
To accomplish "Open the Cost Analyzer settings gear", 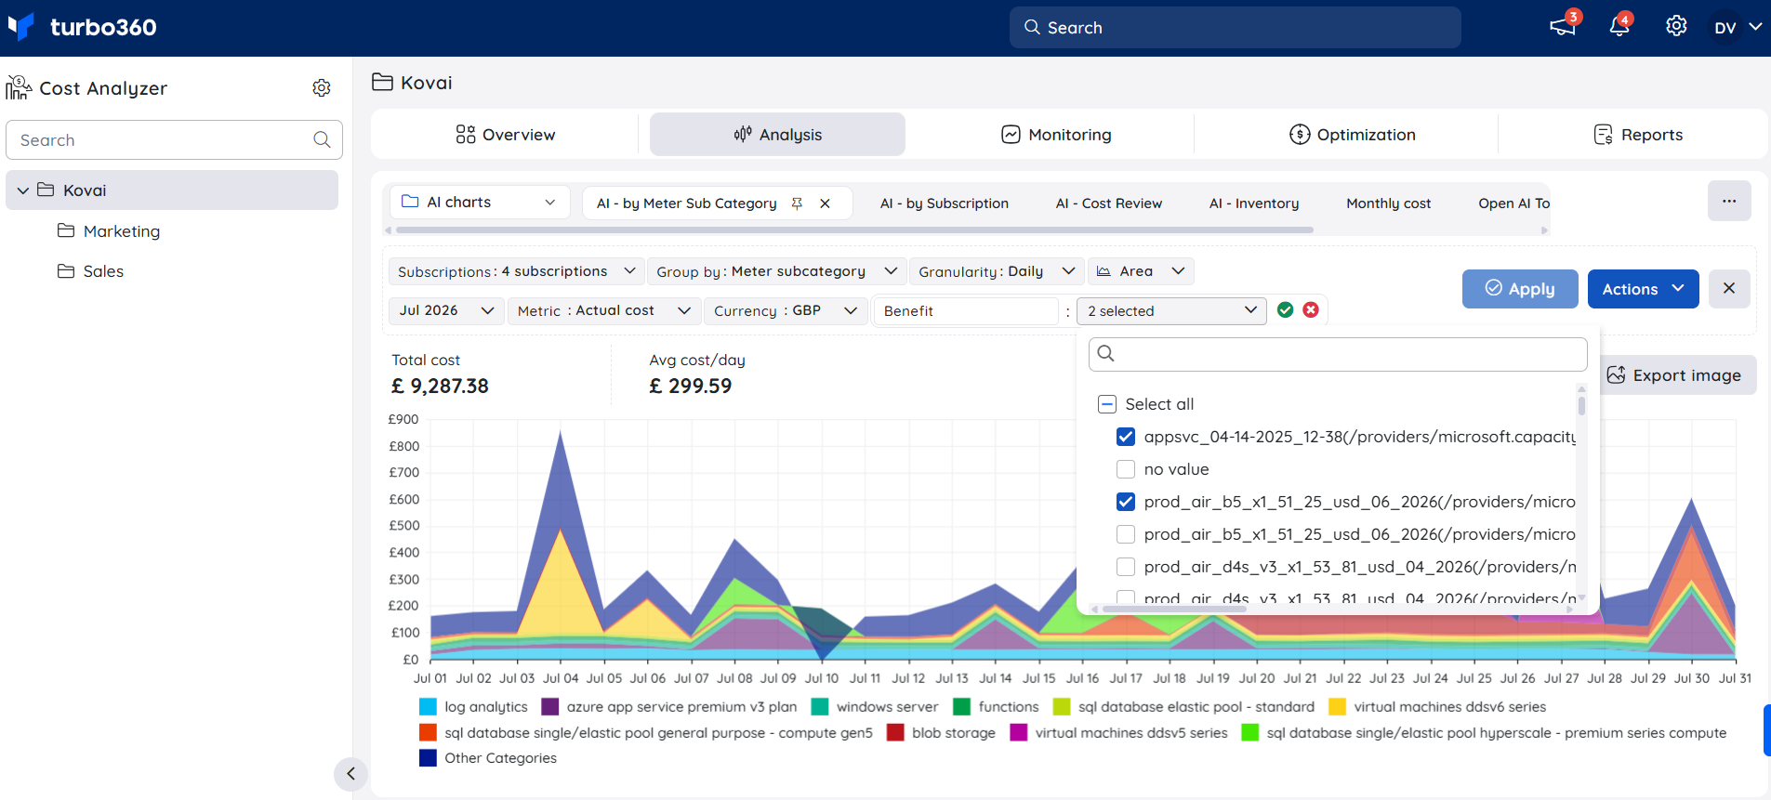I will 322,87.
